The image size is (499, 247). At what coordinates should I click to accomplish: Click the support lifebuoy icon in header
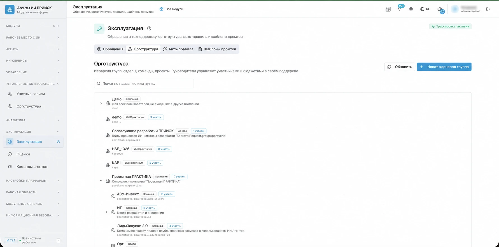point(411,9)
